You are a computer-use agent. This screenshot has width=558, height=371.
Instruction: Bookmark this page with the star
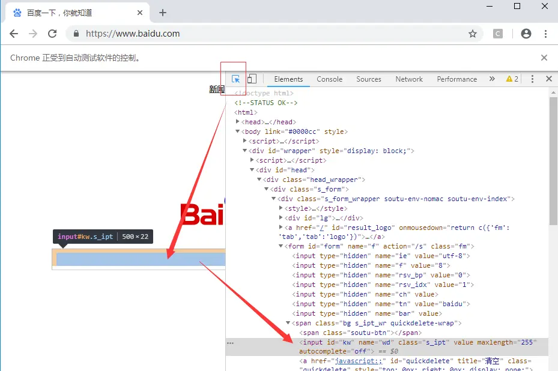(x=472, y=34)
